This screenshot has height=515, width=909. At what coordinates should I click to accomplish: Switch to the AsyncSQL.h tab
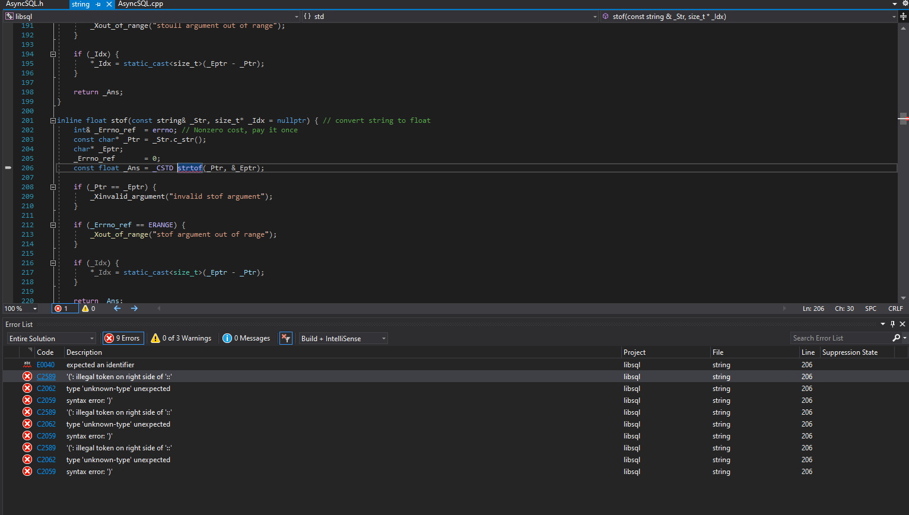(x=25, y=4)
